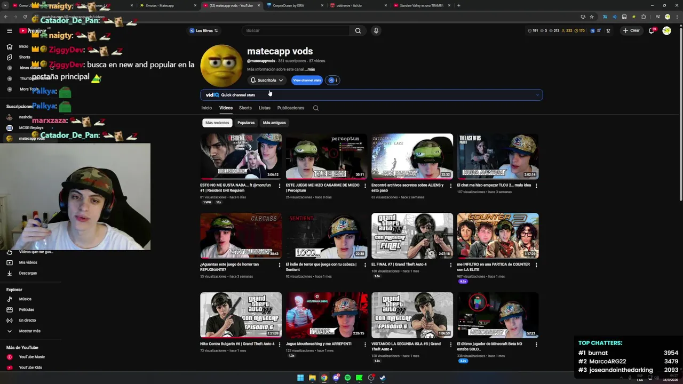Open the notifications bell

pos(651,30)
